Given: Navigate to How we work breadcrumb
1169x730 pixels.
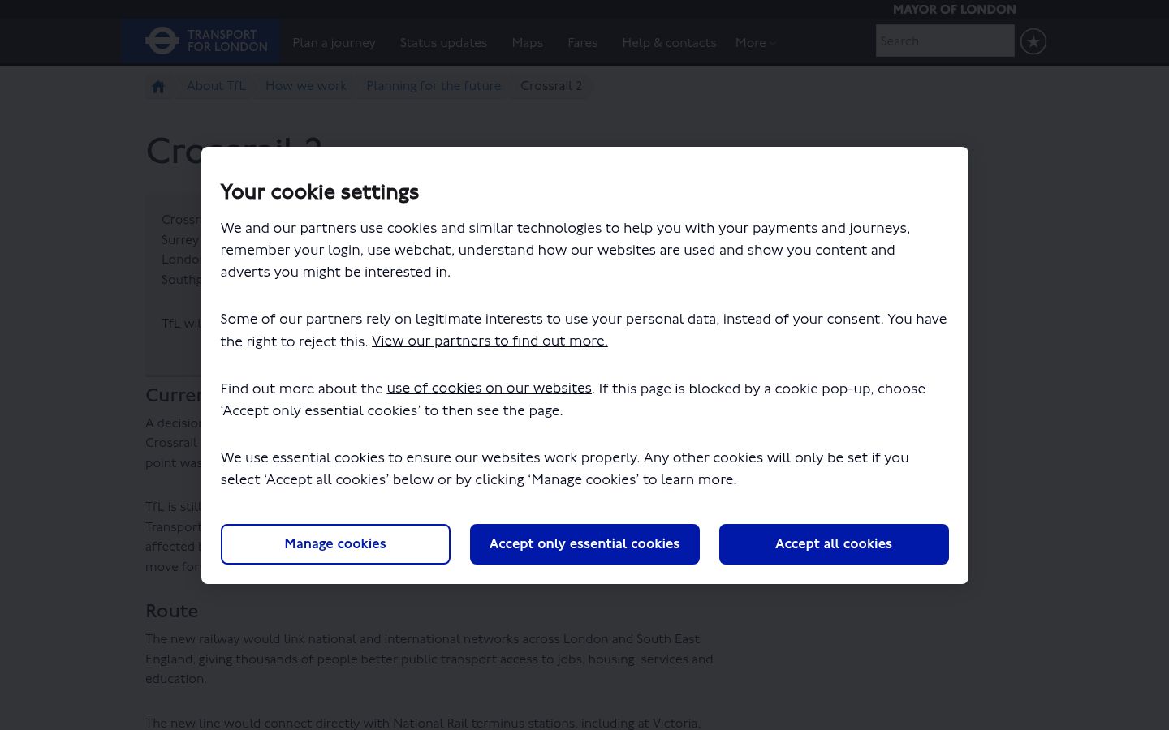Looking at the screenshot, I should pyautogui.click(x=306, y=86).
